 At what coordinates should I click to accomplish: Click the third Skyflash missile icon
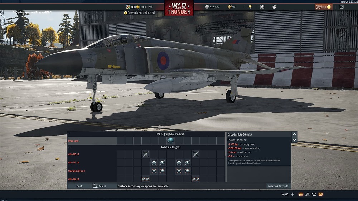(x=179, y=171)
